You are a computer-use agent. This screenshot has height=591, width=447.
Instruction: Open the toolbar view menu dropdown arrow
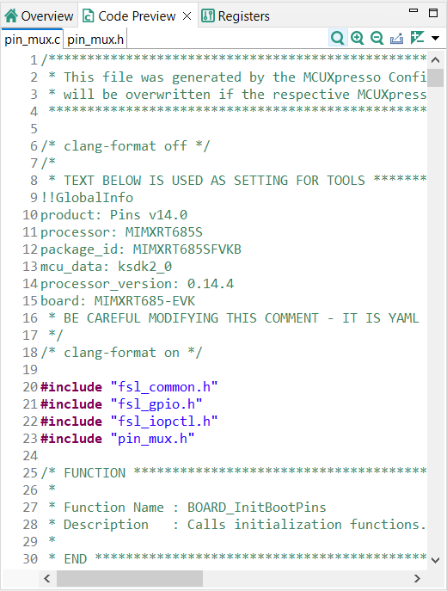pos(435,38)
